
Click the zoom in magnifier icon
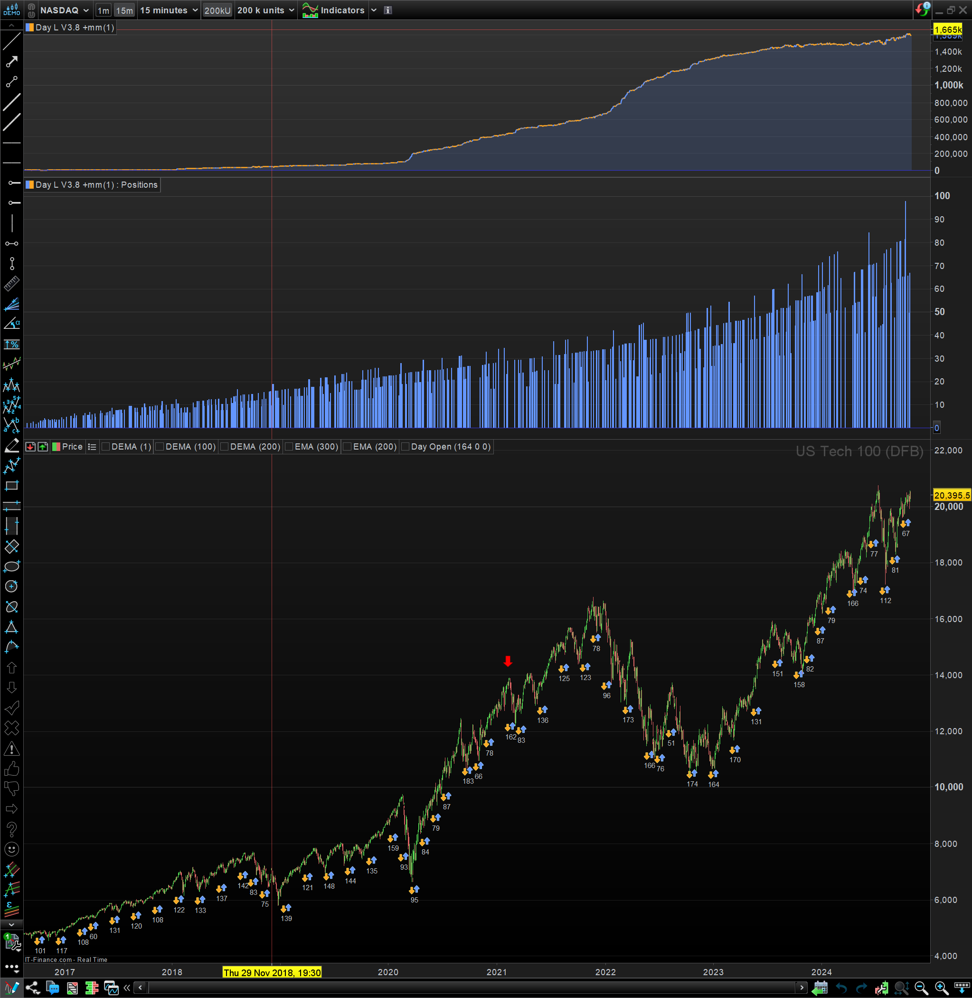click(x=941, y=988)
